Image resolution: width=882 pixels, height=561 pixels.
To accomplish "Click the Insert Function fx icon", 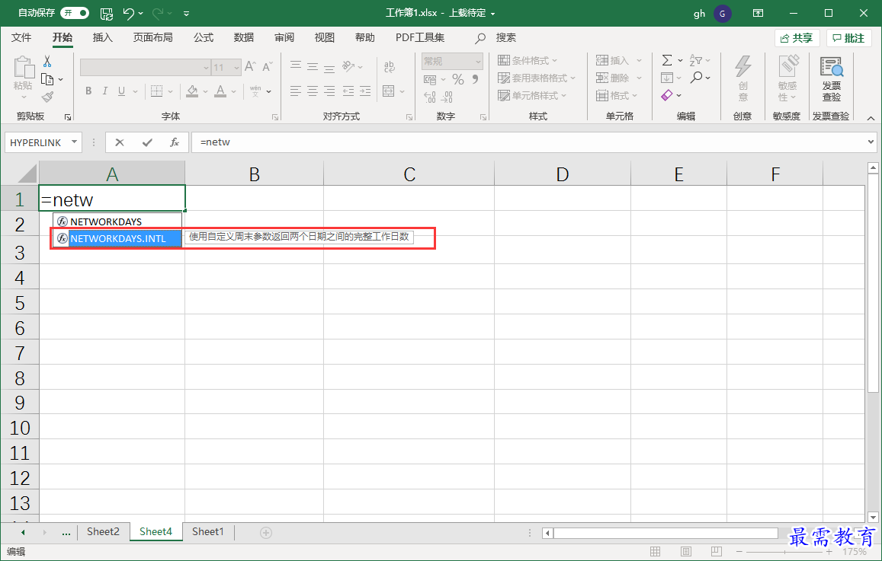I will pyautogui.click(x=175, y=142).
